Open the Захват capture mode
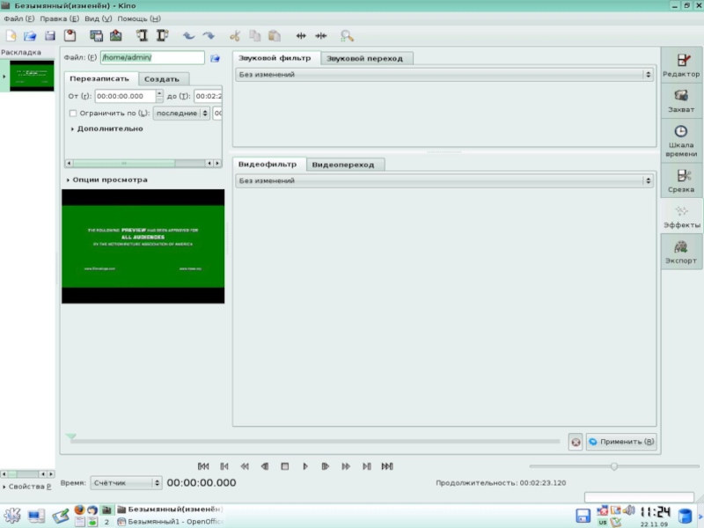This screenshot has width=704, height=528. coord(681,101)
